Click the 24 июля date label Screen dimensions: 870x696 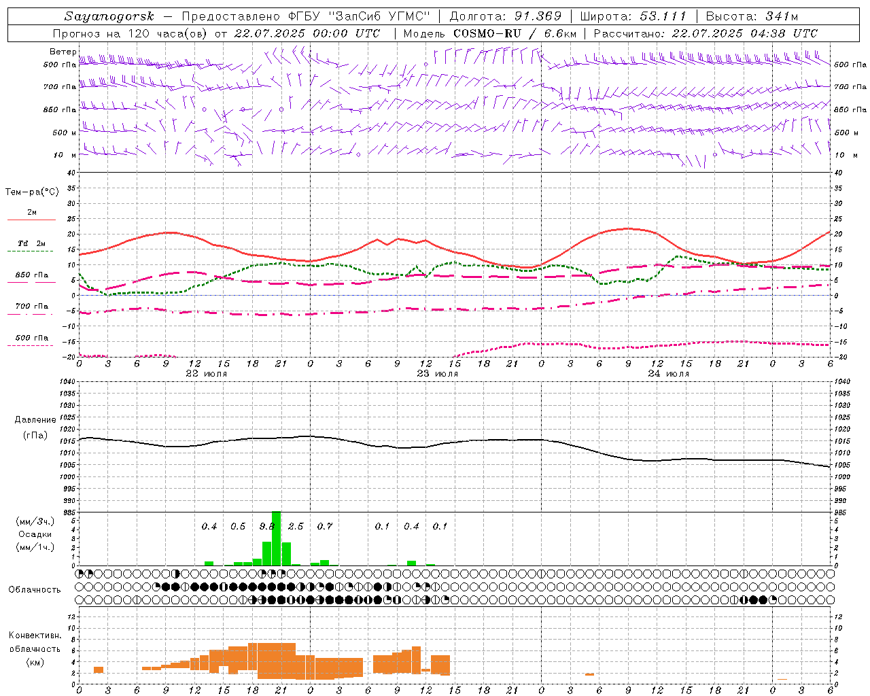tap(668, 373)
